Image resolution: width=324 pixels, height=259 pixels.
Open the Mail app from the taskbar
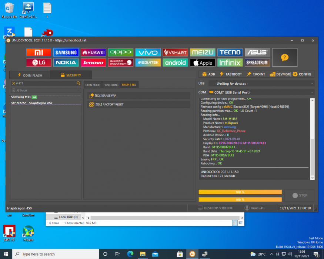155,254
